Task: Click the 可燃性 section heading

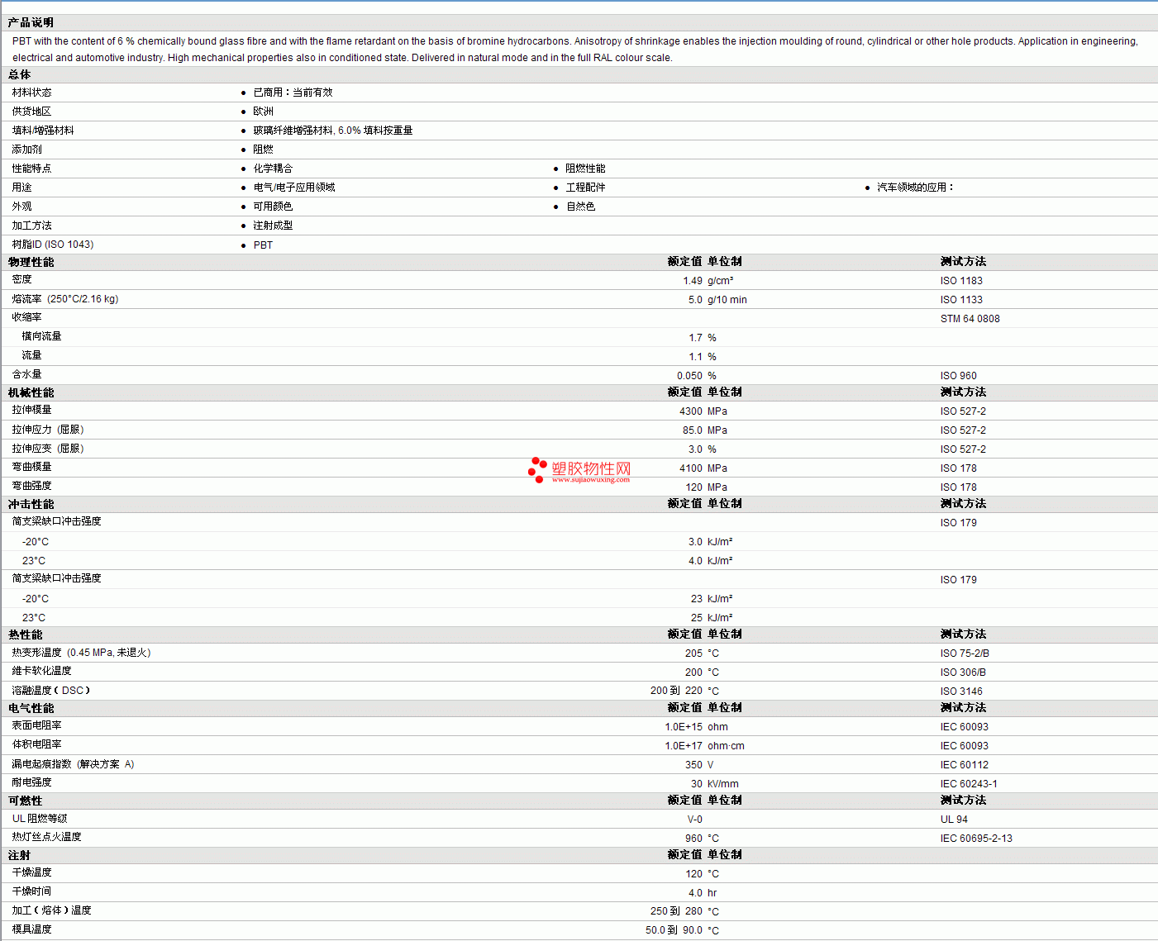Action: click(x=25, y=801)
